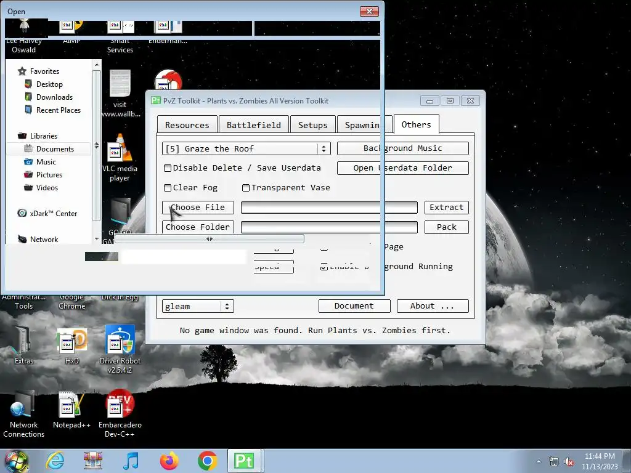Click the Extract button
Screen dimensions: 631x473
447,207
